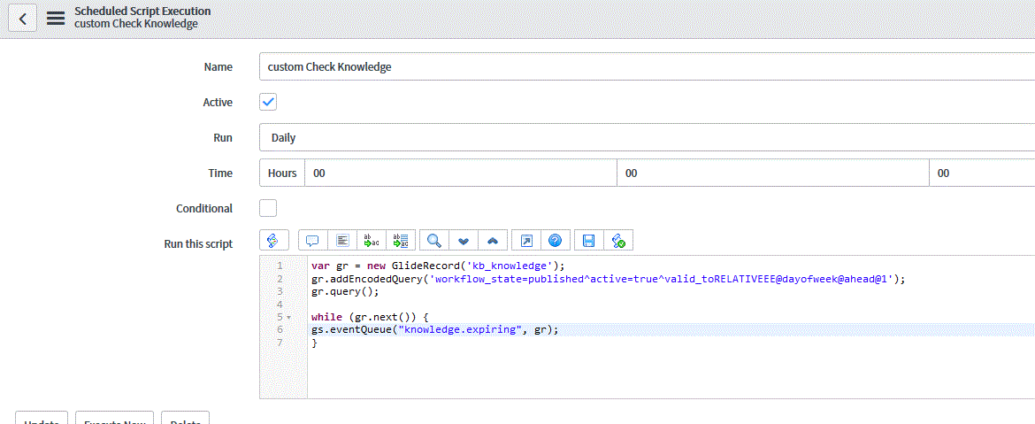Jump to previous search match arrow
Screen dimensions: 1035x424
click(493, 241)
